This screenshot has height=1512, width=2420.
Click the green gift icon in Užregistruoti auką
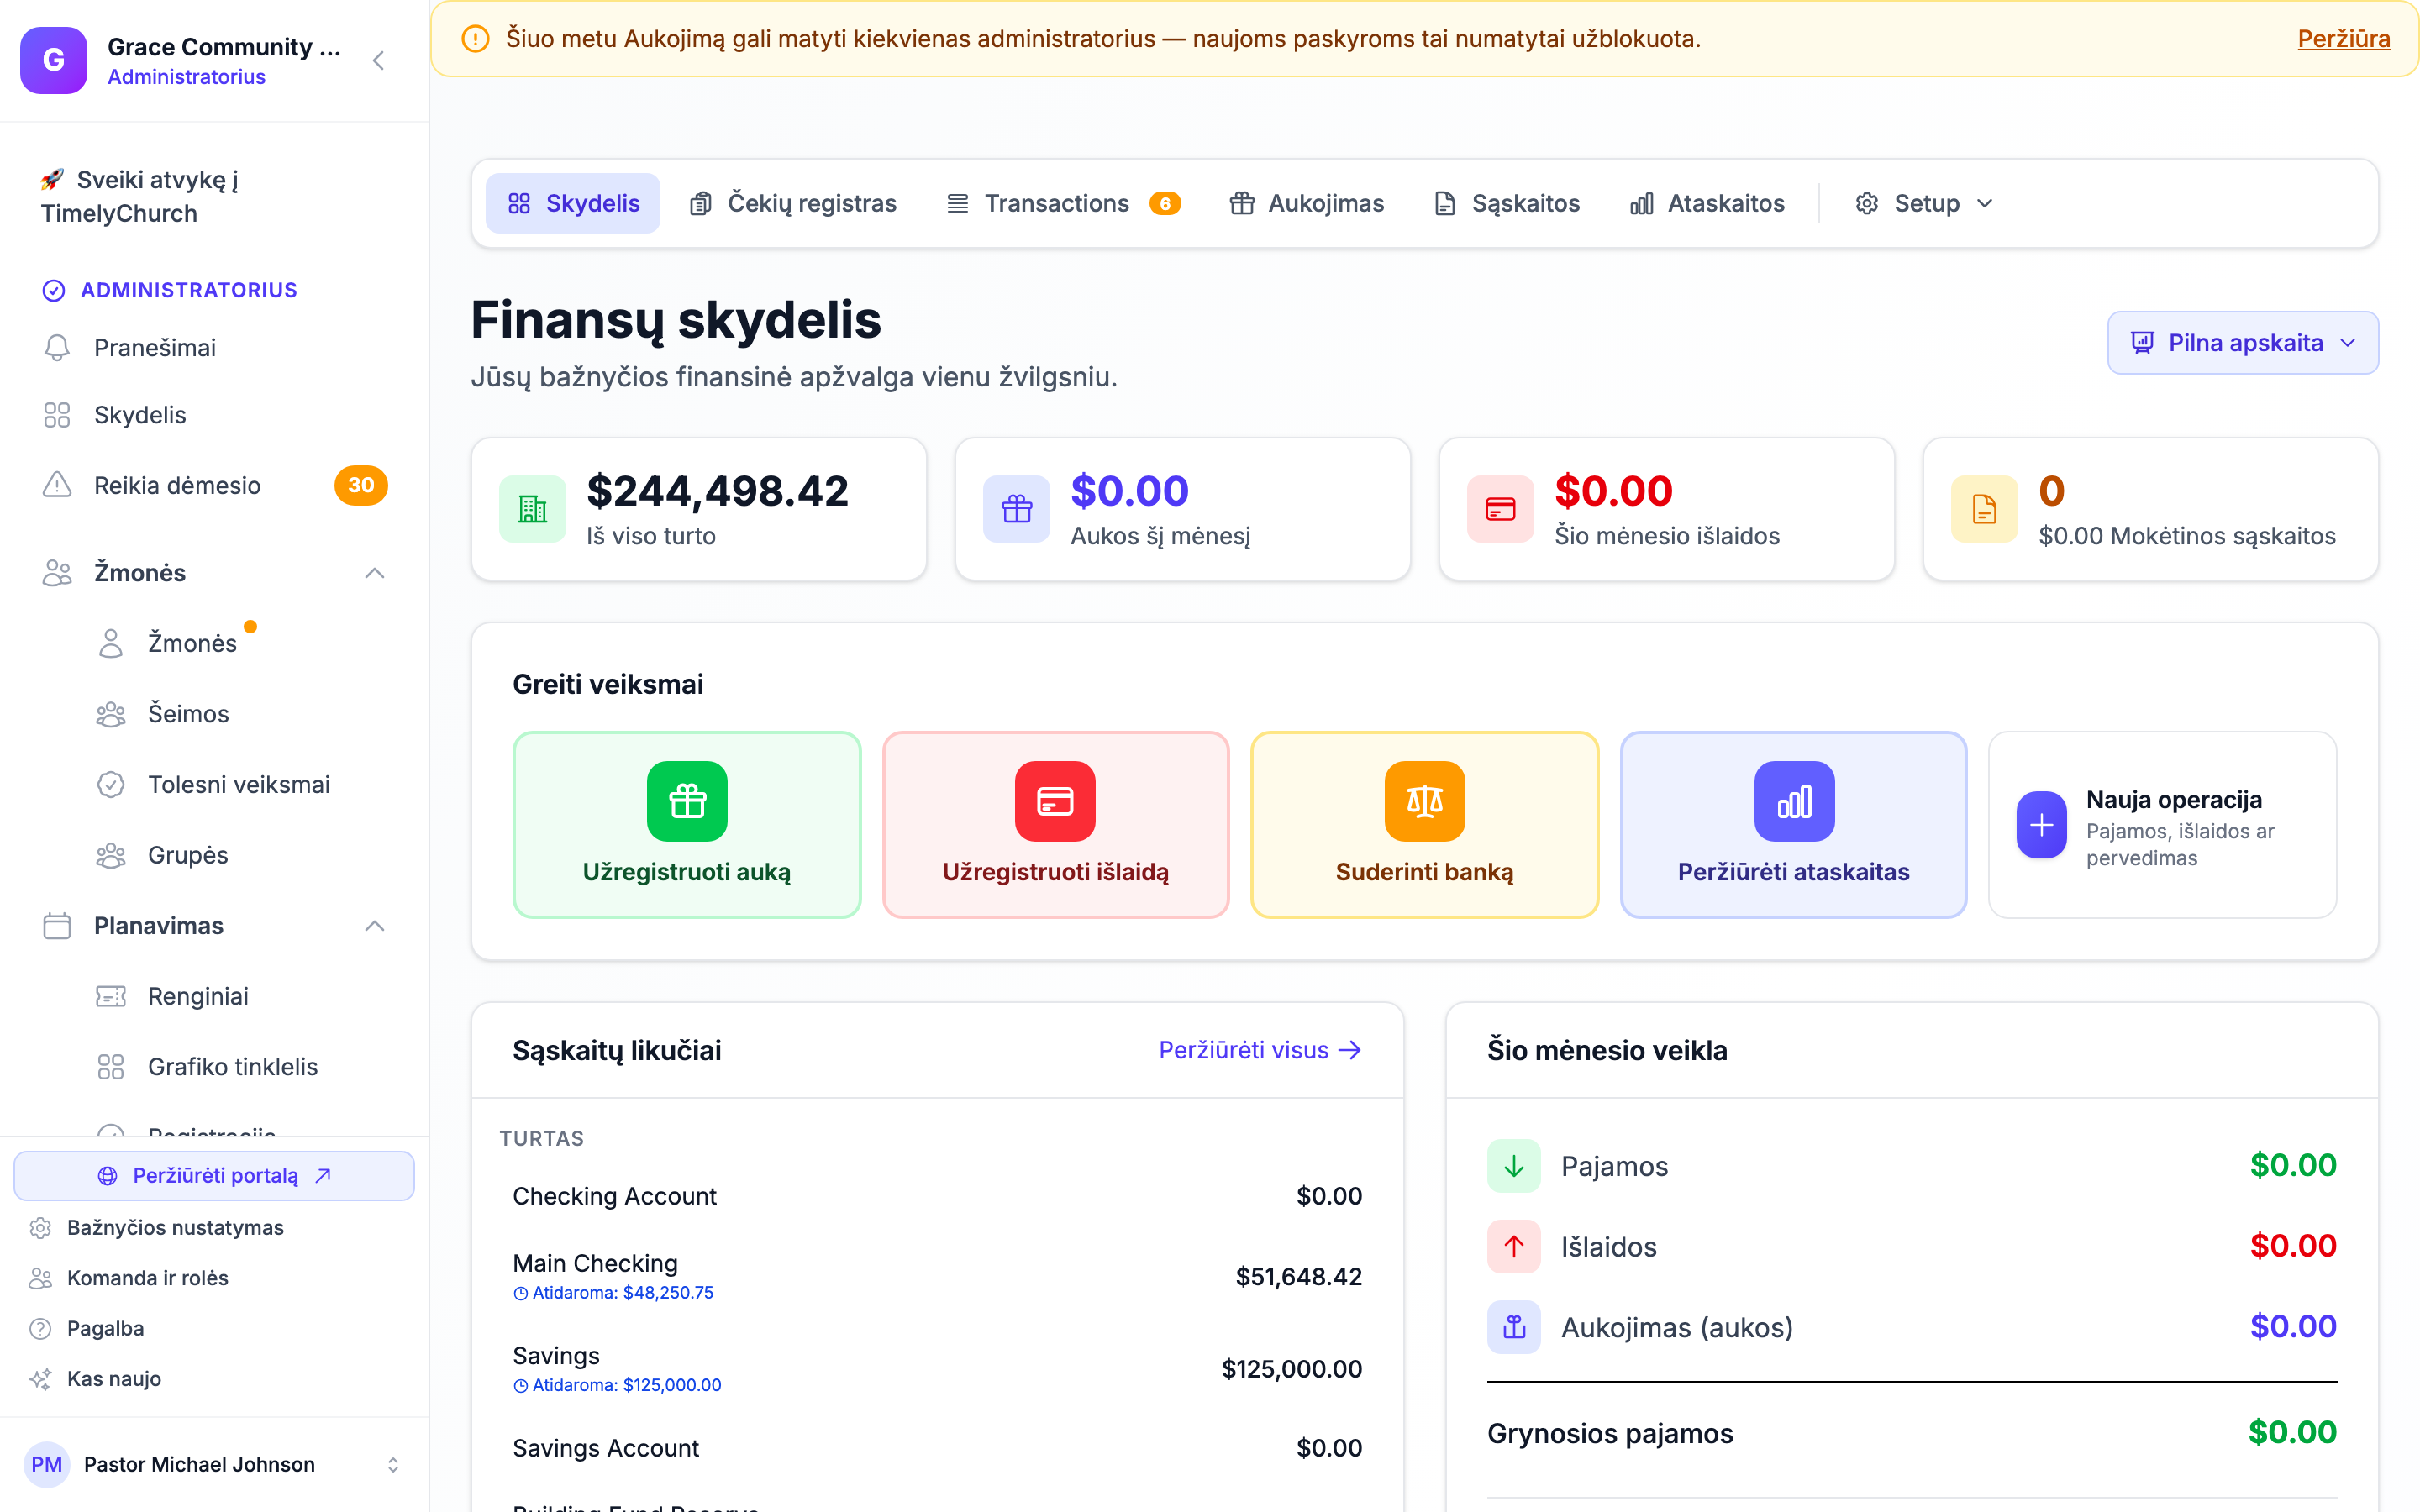pyautogui.click(x=687, y=801)
